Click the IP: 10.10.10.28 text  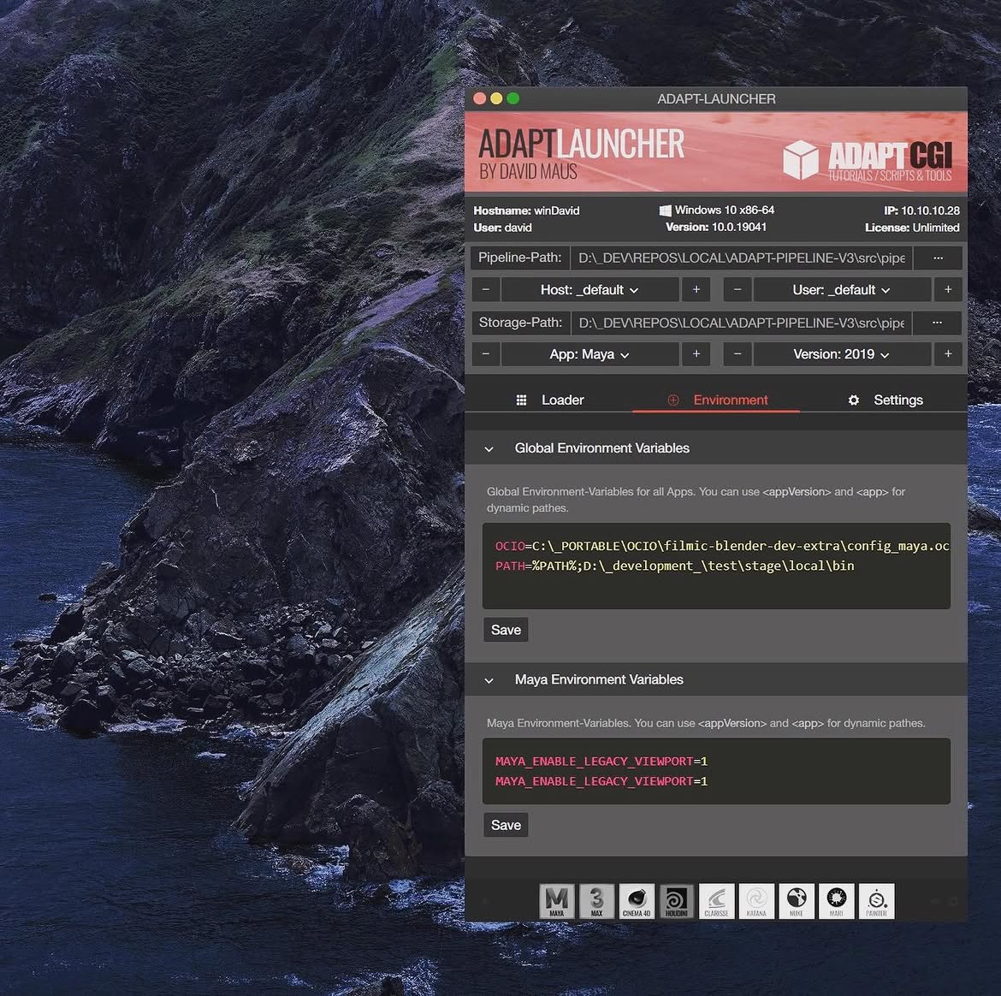(921, 210)
